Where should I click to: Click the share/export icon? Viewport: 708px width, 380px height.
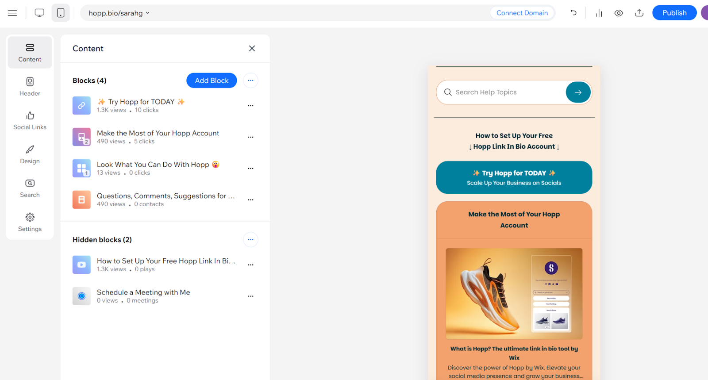(639, 13)
